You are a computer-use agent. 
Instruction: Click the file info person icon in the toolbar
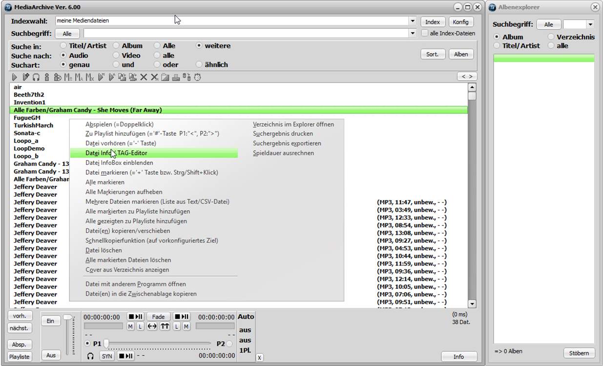click(47, 77)
